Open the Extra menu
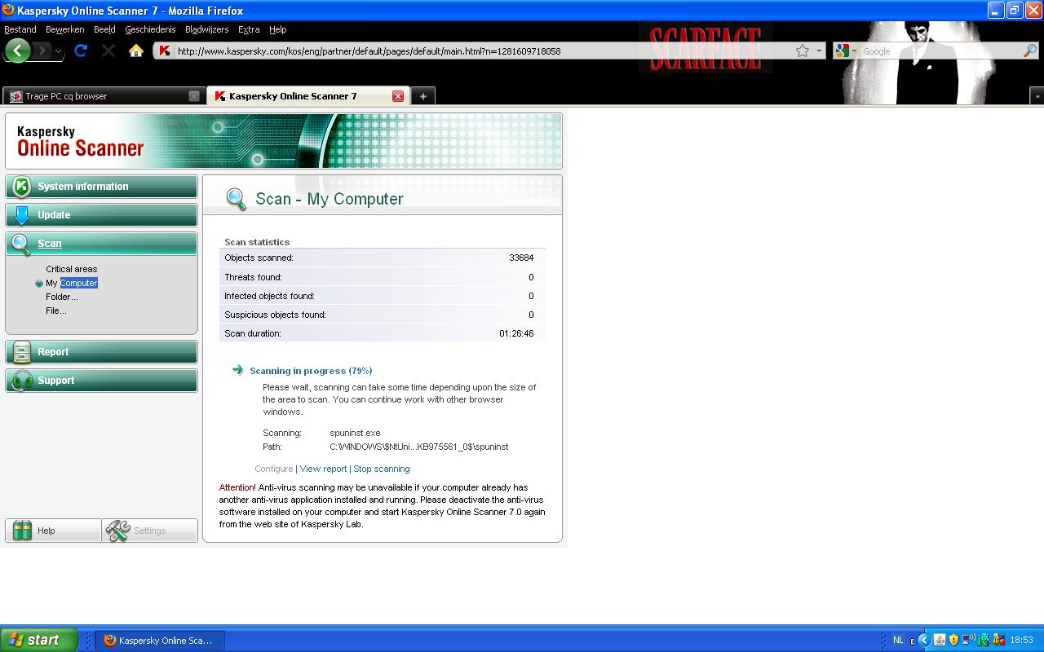This screenshot has height=652, width=1044. point(249,29)
